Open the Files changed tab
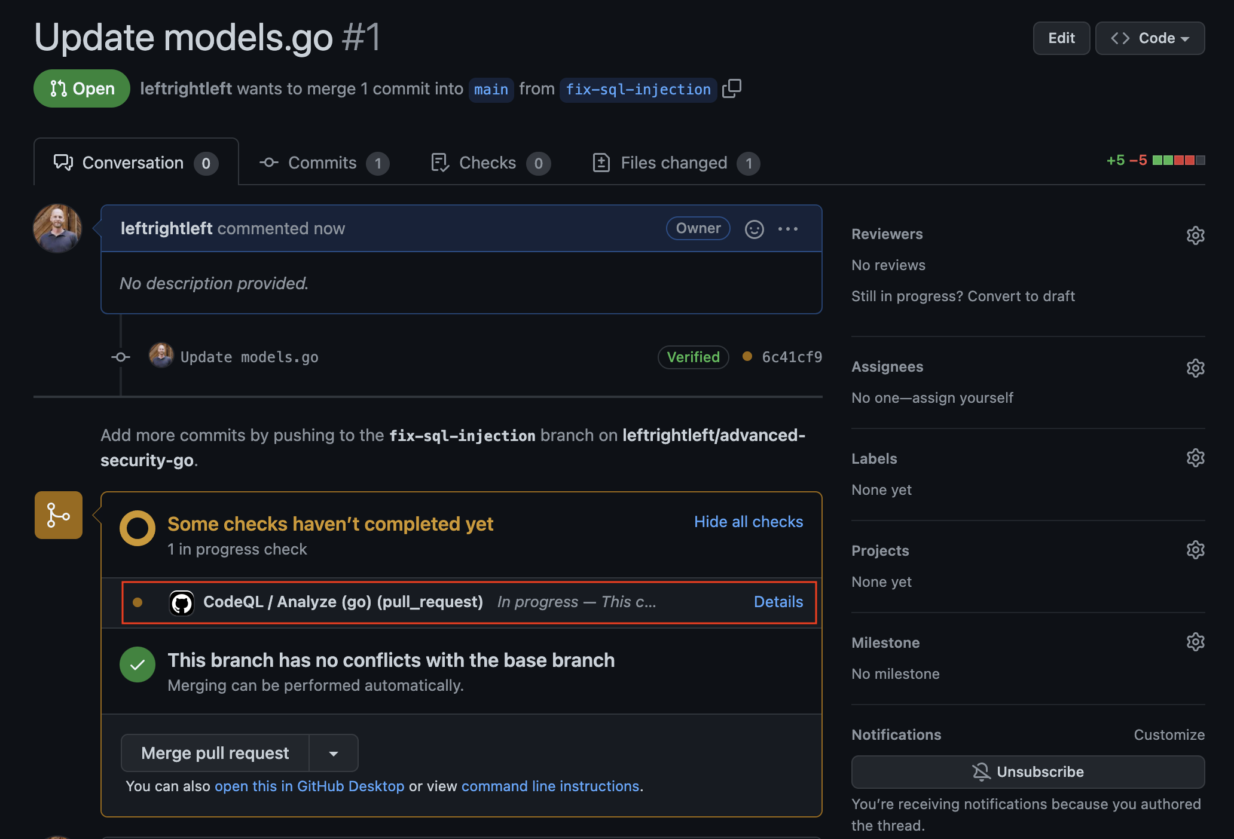 tap(674, 163)
